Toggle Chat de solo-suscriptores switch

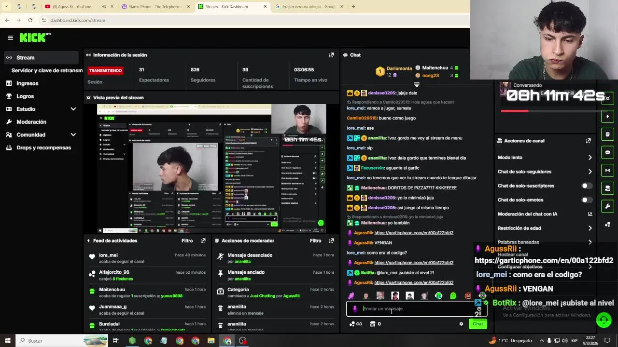point(587,186)
